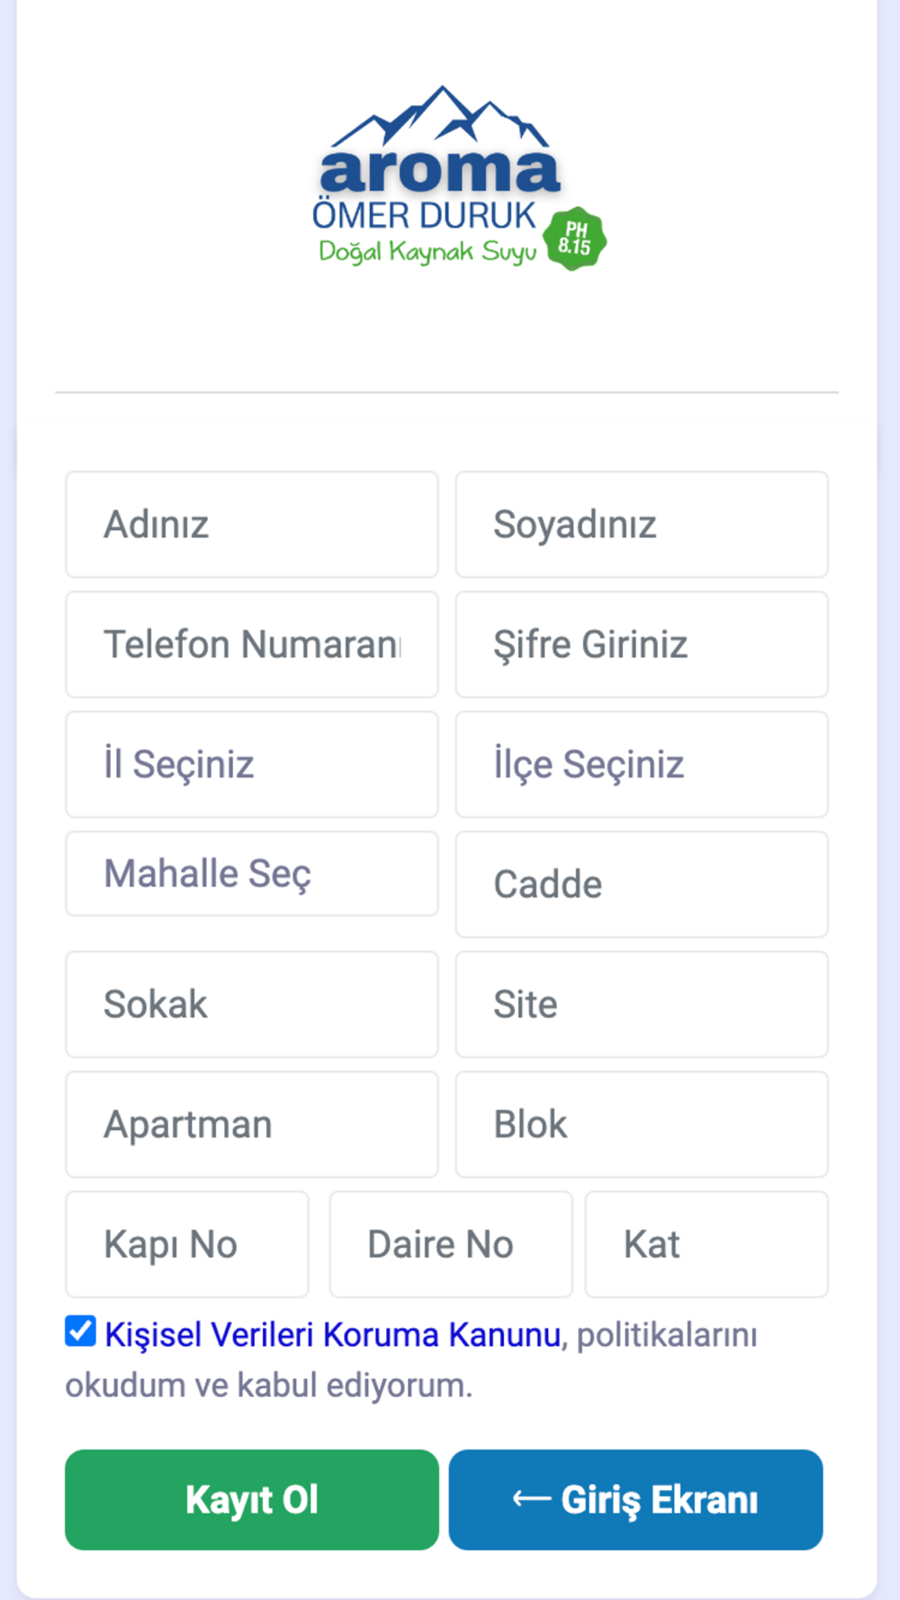Select the Site input field
Screen dimensions: 900x1600
641,1004
